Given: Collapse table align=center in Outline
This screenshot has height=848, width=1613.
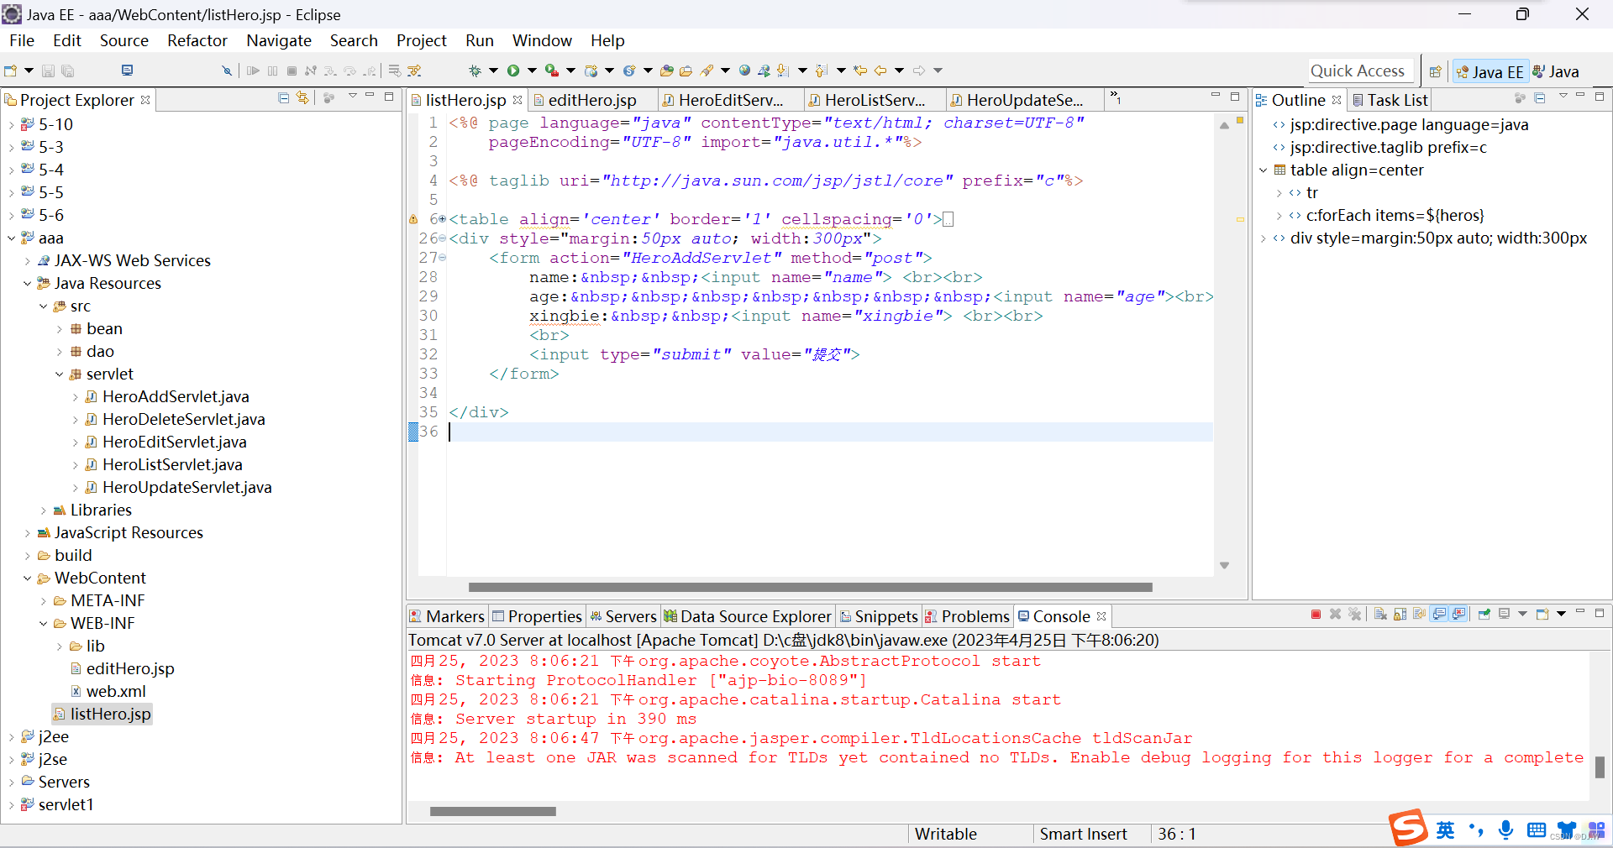Looking at the screenshot, I should (1263, 170).
